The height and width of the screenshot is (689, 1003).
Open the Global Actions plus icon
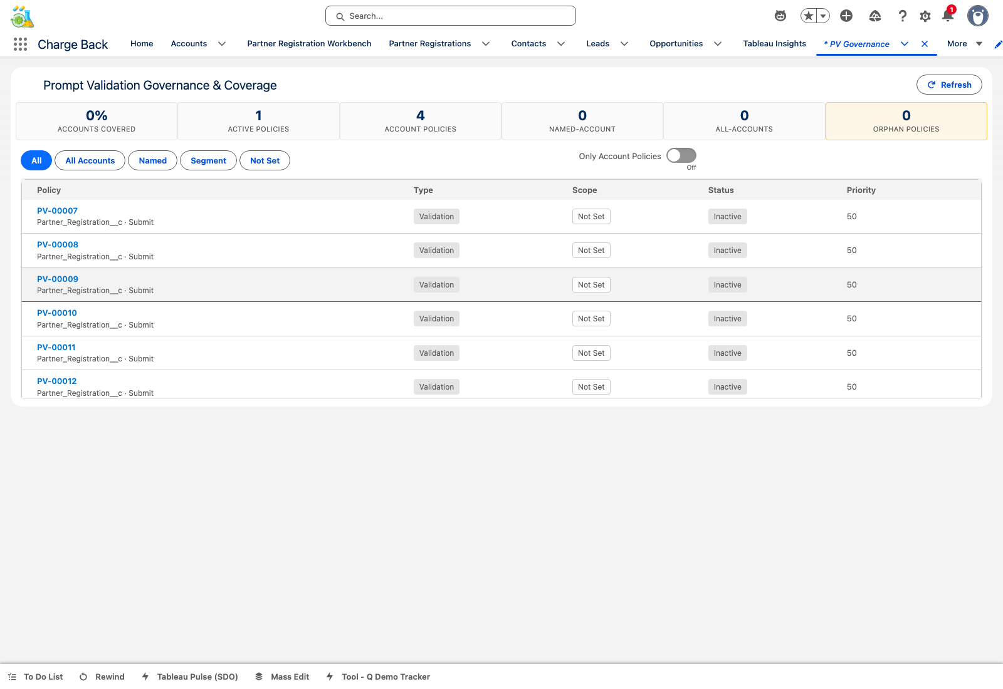pos(846,16)
